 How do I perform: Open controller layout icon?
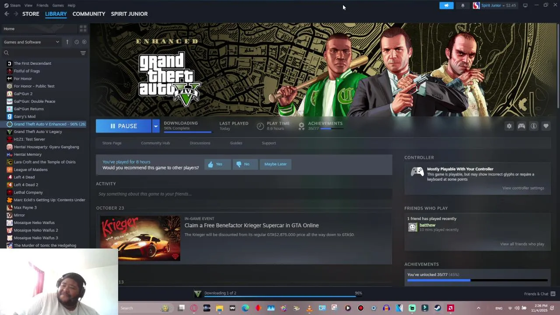521,126
